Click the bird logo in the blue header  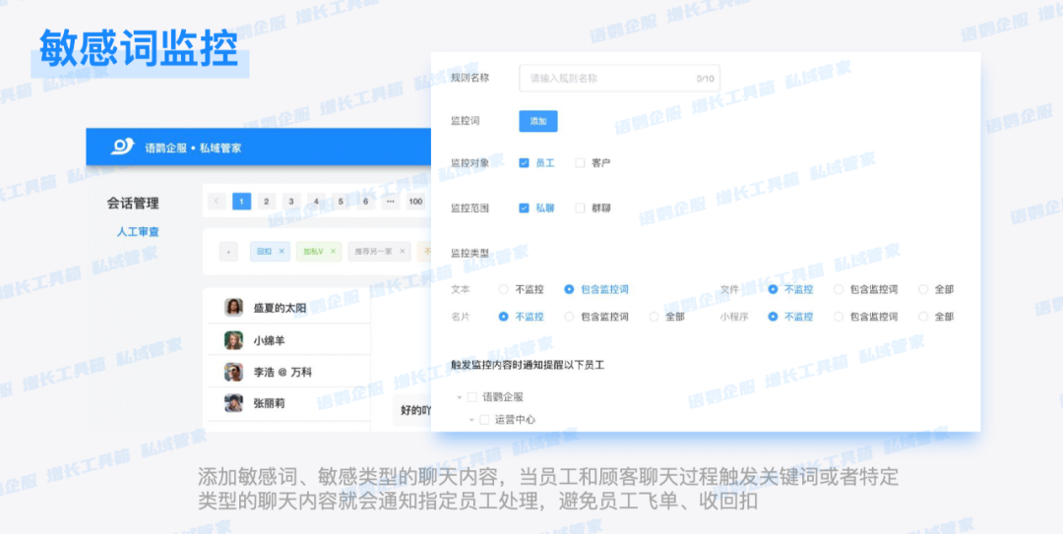tap(122, 147)
